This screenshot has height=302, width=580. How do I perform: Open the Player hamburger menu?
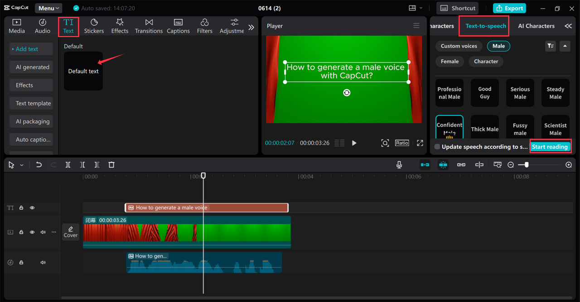[416, 26]
